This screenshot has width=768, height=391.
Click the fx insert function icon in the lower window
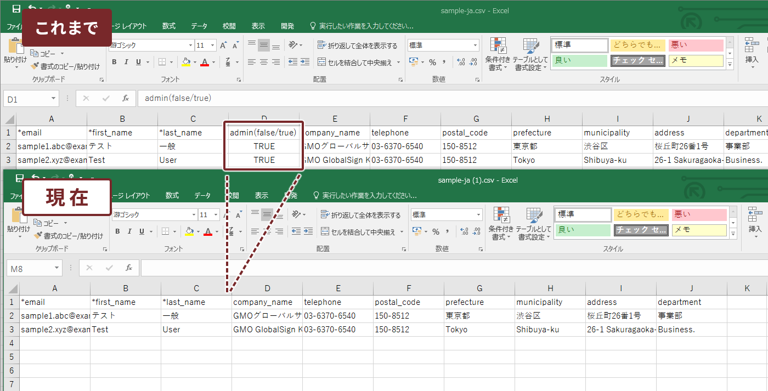point(129,268)
